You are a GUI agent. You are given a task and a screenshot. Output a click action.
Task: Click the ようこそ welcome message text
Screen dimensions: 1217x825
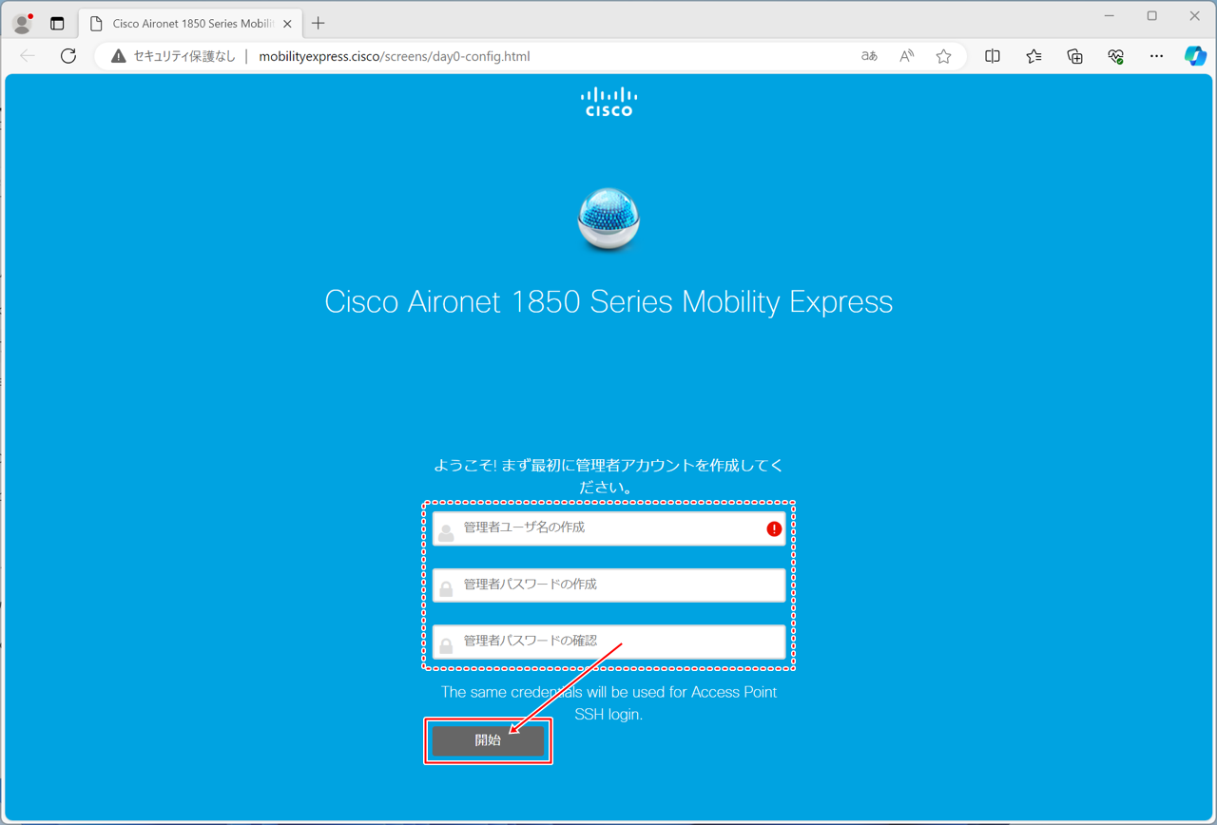608,476
